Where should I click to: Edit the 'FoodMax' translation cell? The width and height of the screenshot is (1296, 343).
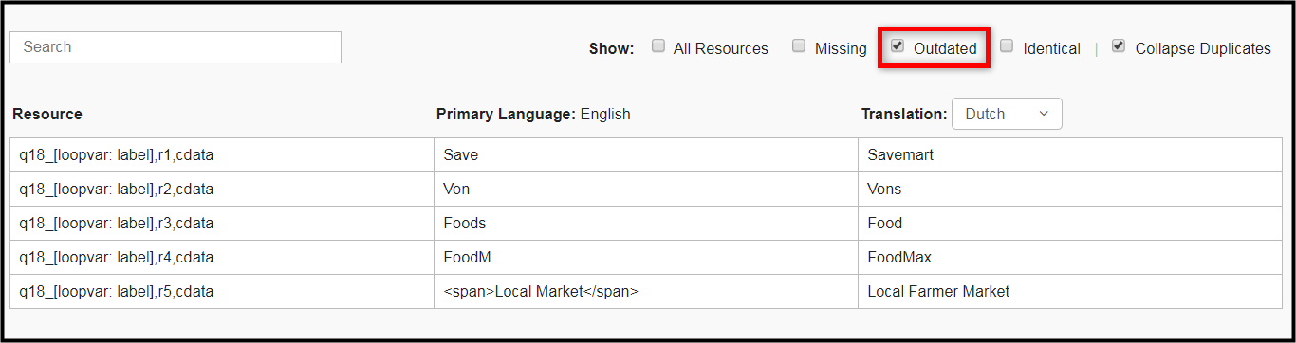[x=1070, y=257]
